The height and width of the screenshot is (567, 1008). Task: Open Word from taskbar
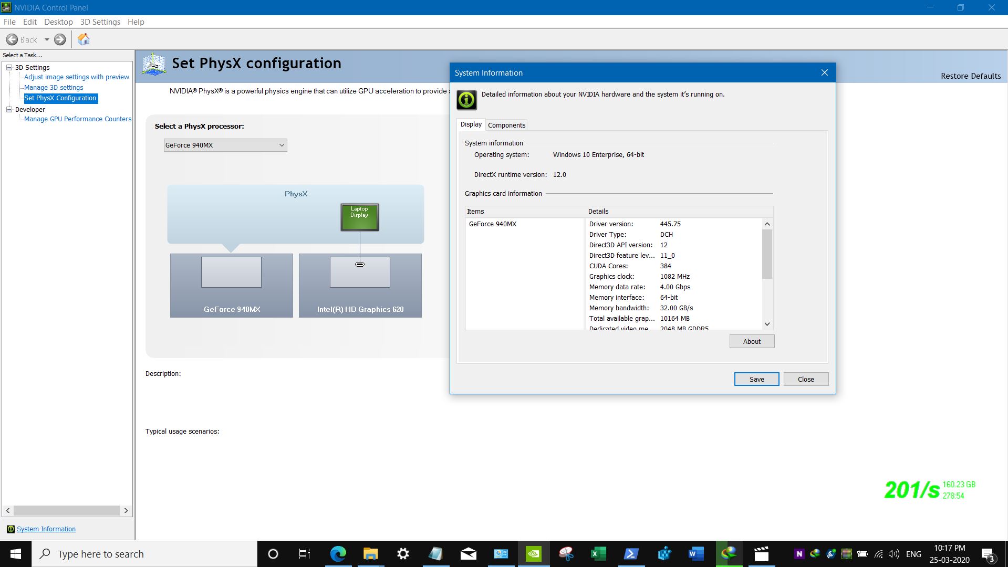[696, 554]
